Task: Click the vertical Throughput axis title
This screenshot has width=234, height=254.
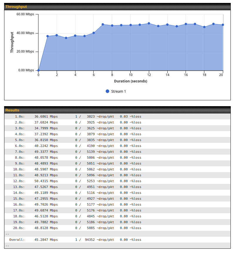Action: [12, 42]
